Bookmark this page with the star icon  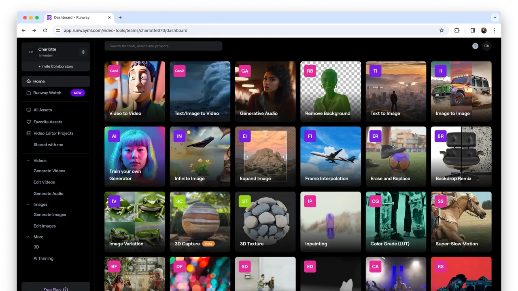[442, 30]
